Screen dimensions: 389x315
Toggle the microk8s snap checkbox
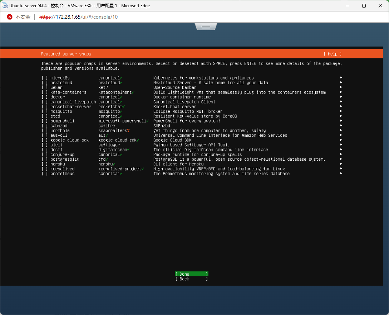click(x=44, y=78)
